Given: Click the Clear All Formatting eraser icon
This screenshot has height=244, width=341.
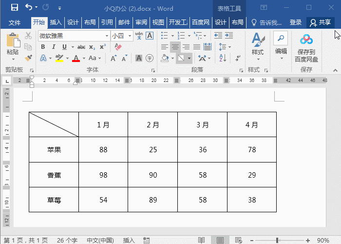Looking at the screenshot, I should pos(118,47).
